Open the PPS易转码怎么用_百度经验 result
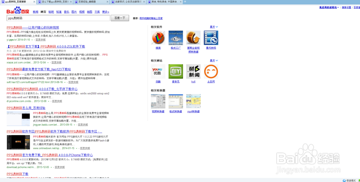 point(26,108)
